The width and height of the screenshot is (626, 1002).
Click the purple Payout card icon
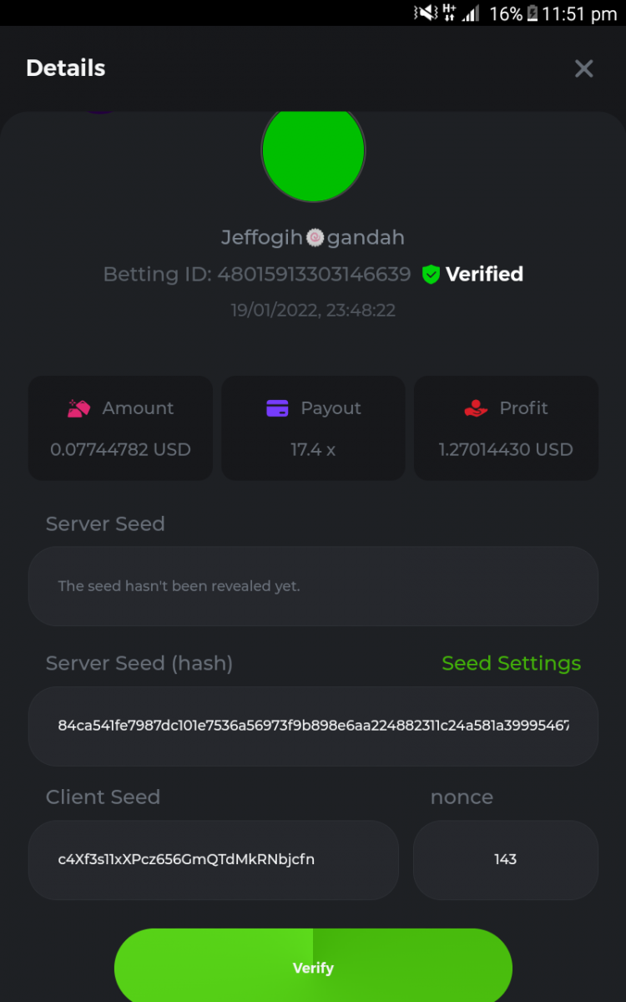coord(277,408)
